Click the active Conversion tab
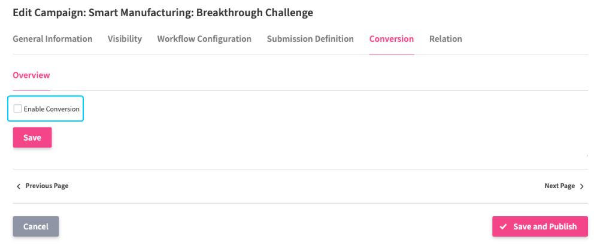The width and height of the screenshot is (600, 248). point(392,39)
